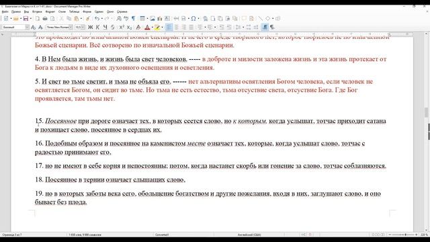Click the New document icon
Viewport: 430px width, 242px height.
pyautogui.click(x=6, y=19)
